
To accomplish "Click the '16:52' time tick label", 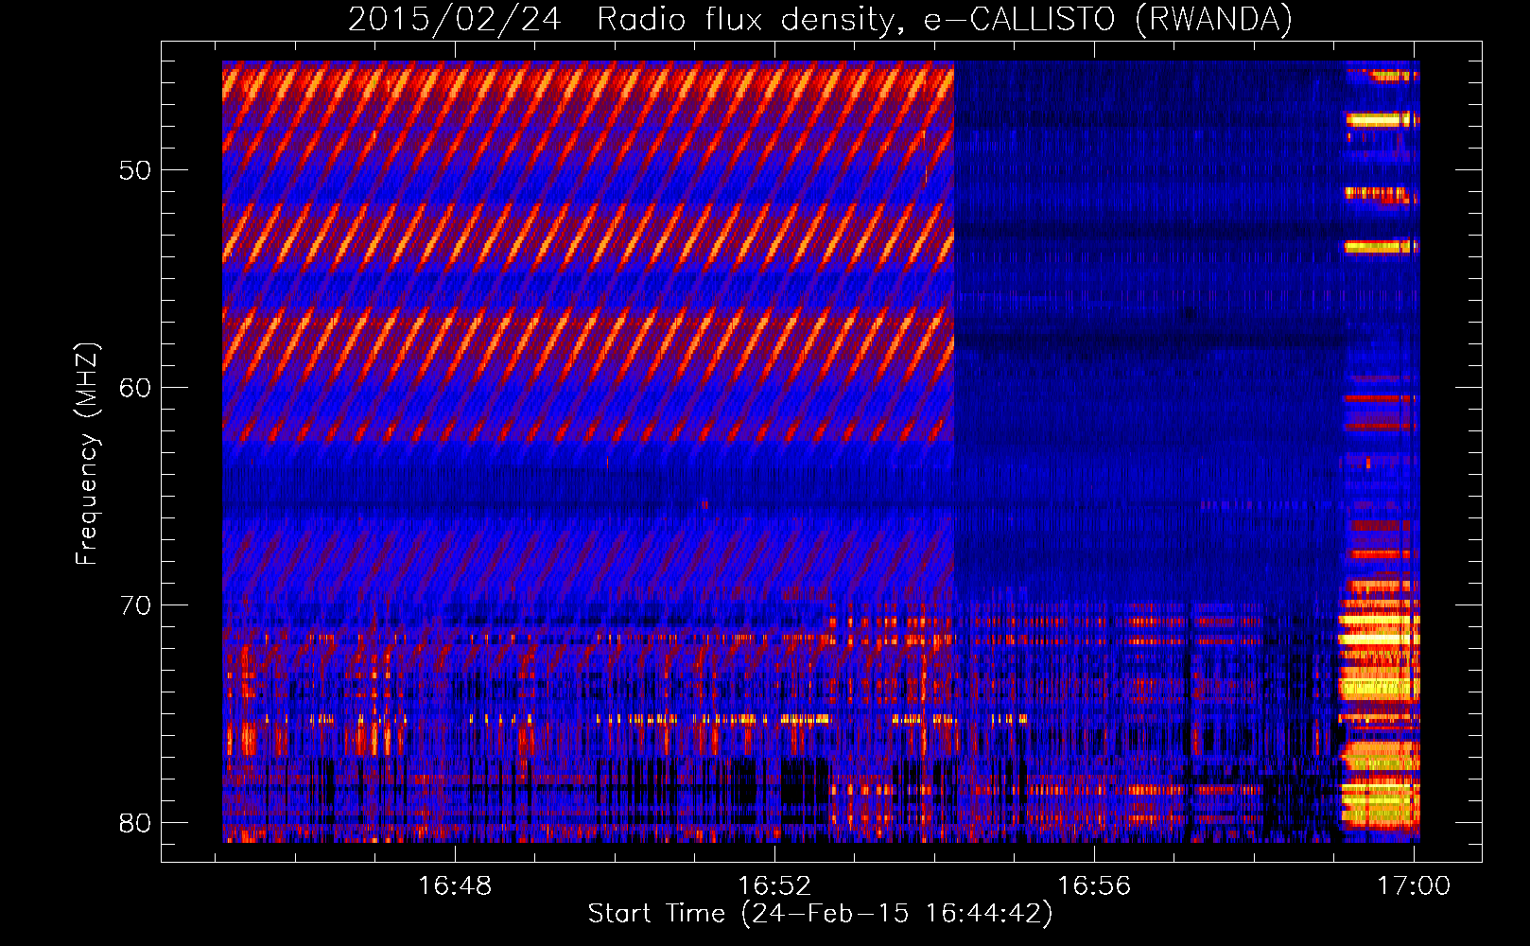I will click(x=774, y=885).
